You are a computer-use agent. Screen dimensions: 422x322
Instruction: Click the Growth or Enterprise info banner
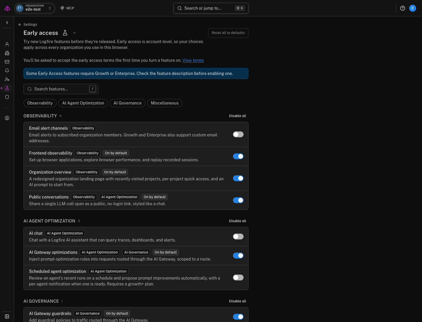[x=136, y=73]
